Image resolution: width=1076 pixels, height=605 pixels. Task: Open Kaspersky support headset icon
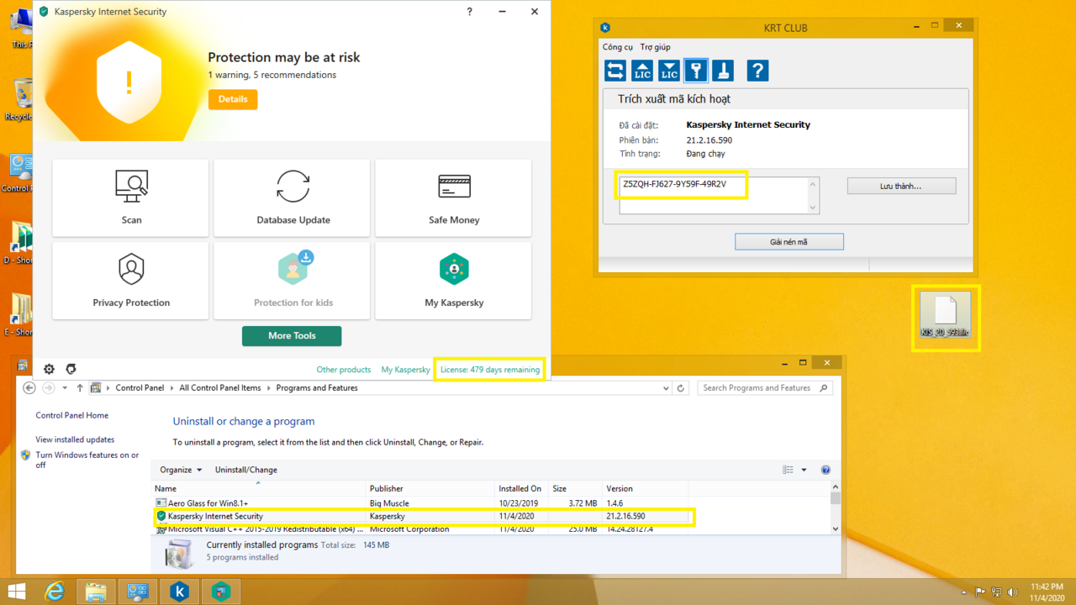click(71, 369)
